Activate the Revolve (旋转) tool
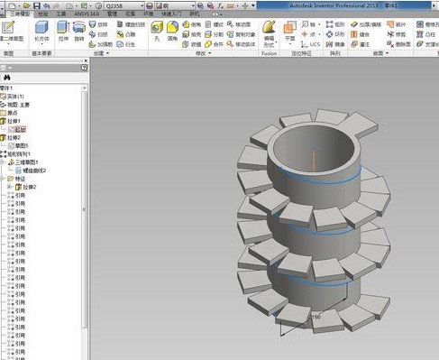Screen dimensions: 439x360 [x=79, y=31]
